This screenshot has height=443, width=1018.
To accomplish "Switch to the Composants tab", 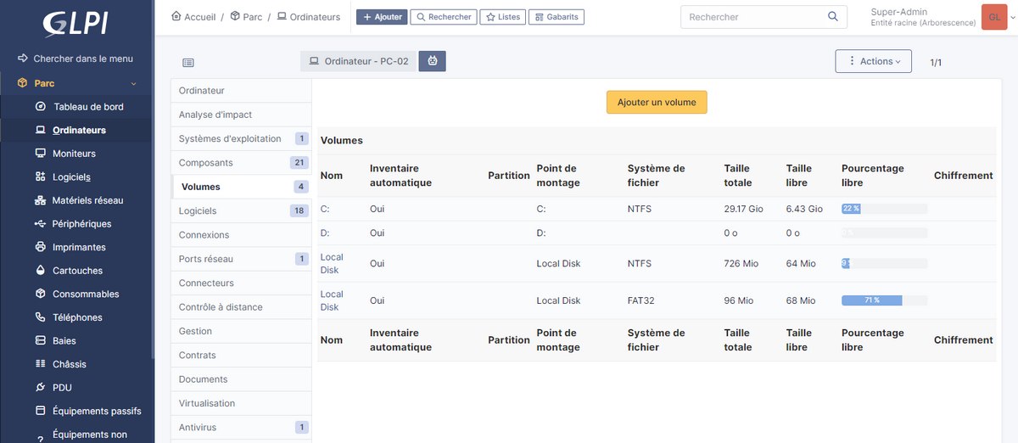I will tap(205, 162).
